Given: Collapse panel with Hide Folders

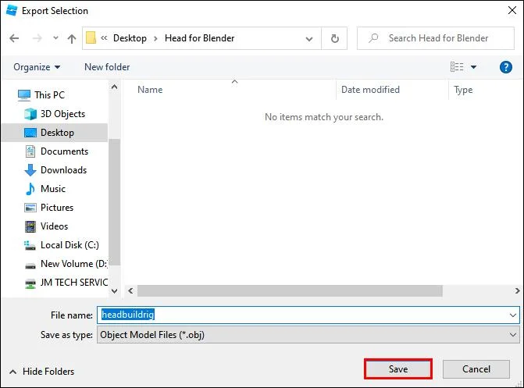Looking at the screenshot, I should point(42,372).
